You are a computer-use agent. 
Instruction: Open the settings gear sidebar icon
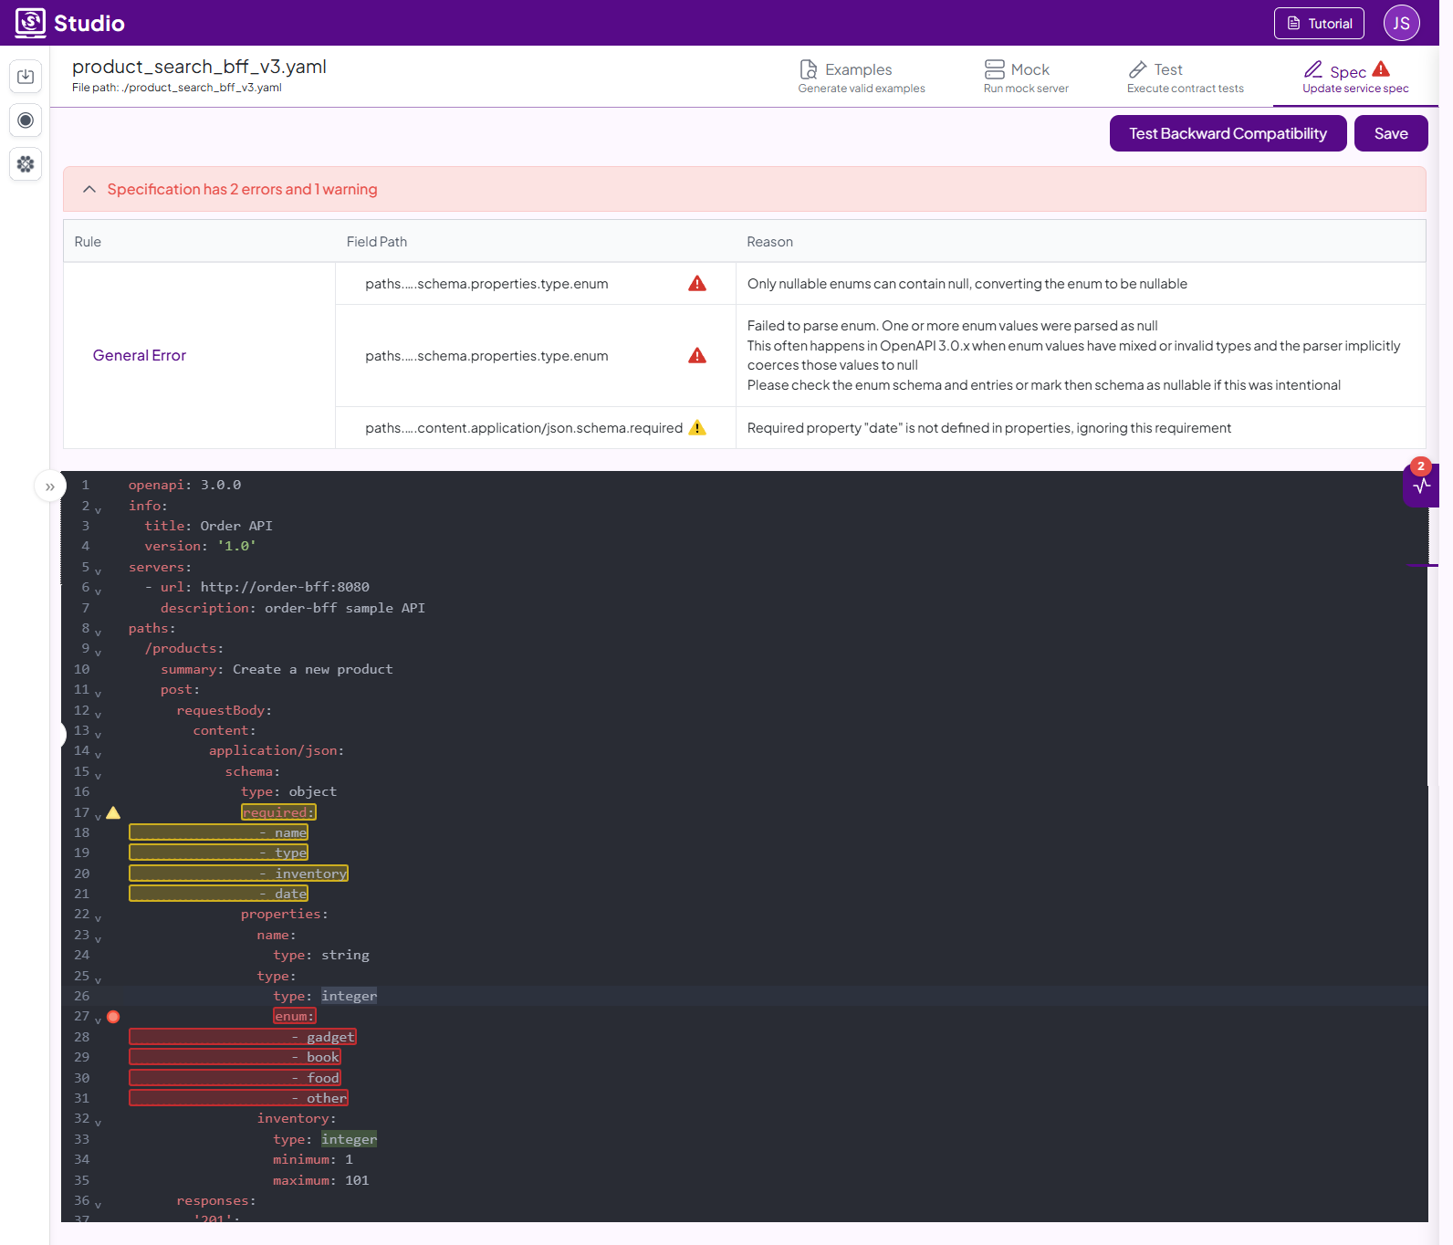click(26, 164)
